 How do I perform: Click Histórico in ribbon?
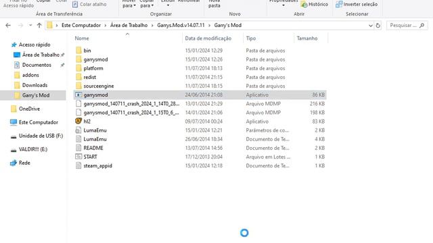pos(315,5)
